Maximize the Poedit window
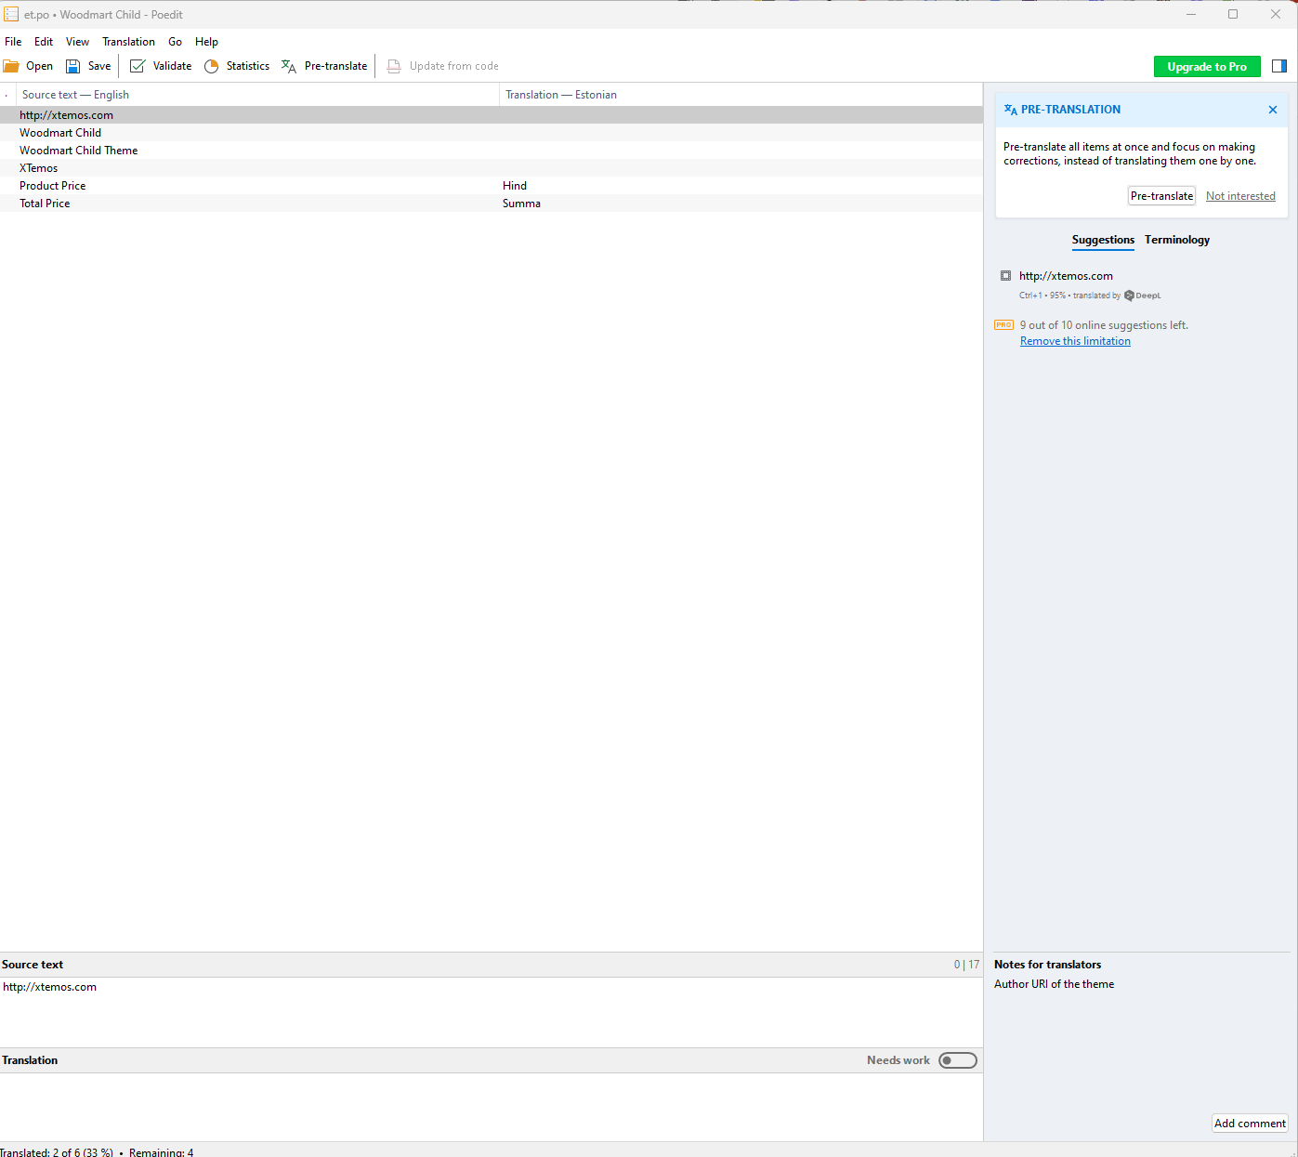 pos(1233,14)
